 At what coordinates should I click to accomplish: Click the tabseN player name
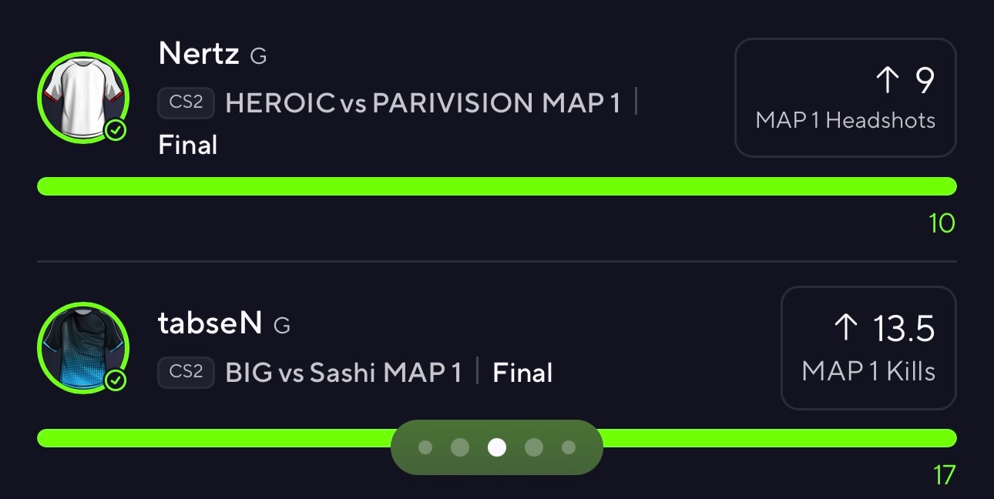210,323
